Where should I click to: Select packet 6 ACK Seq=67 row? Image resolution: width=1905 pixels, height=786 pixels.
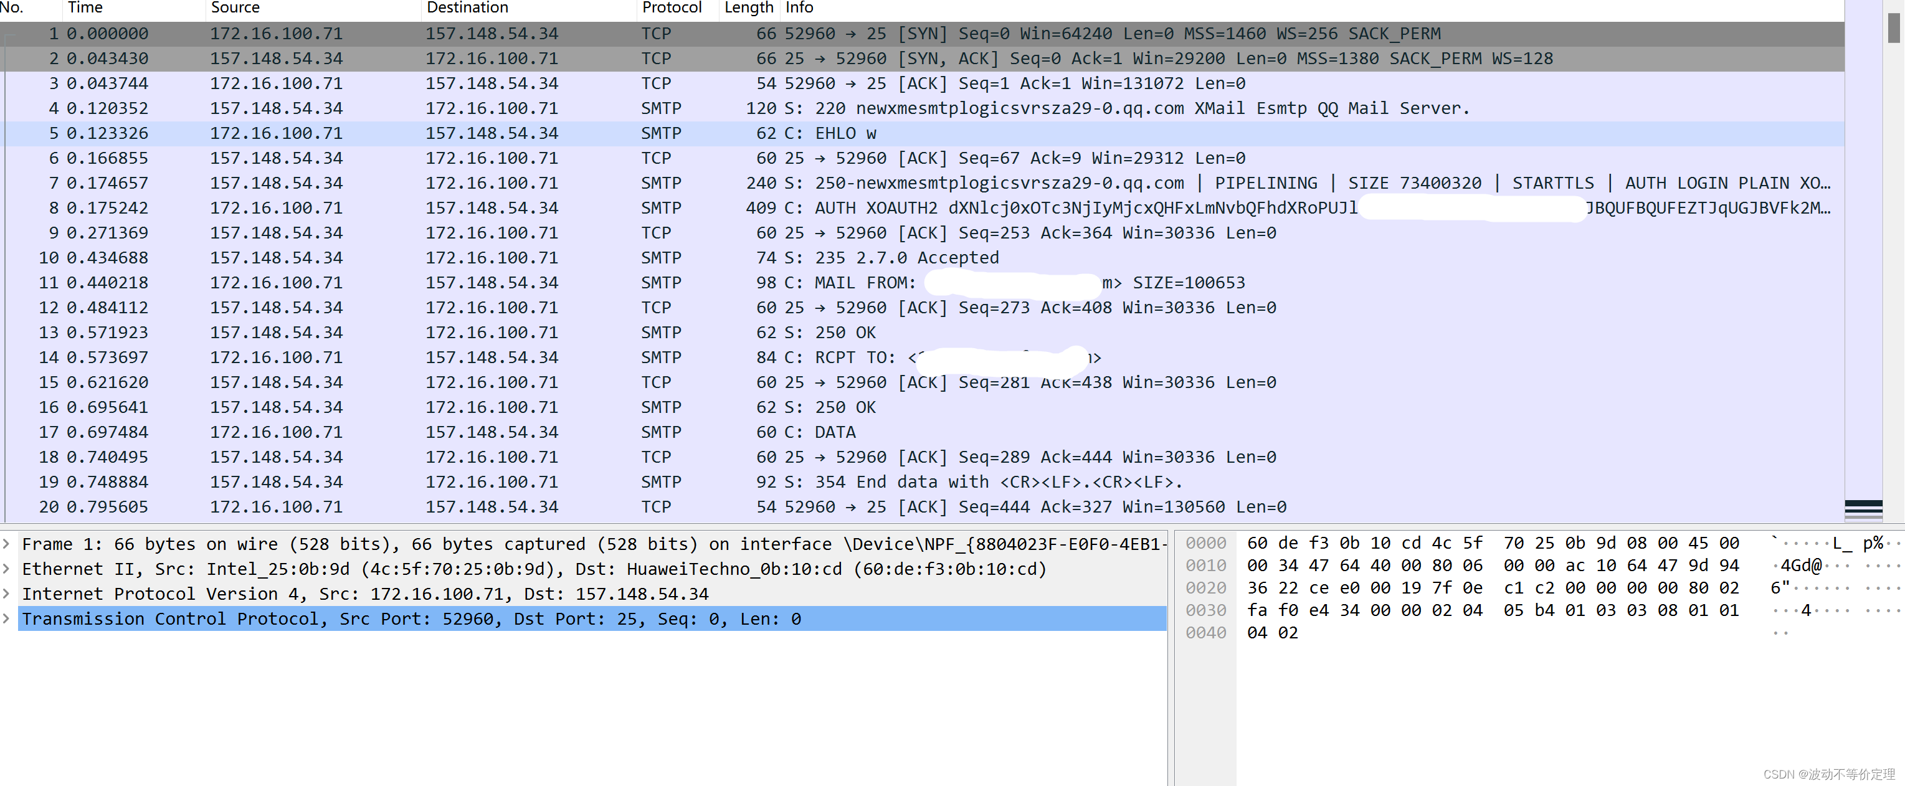click(922, 158)
